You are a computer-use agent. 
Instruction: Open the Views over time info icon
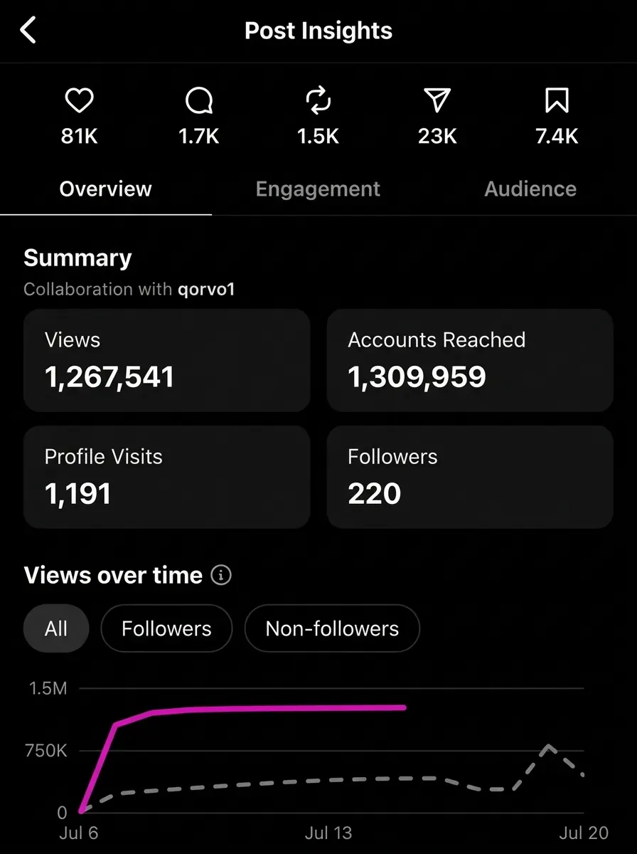coord(221,575)
